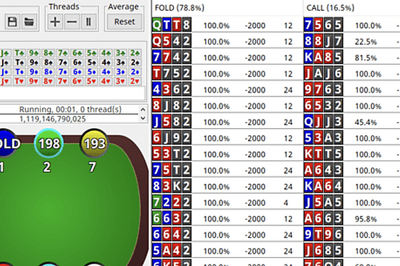Select the 8J82 hand row in FOLD

click(227, 105)
